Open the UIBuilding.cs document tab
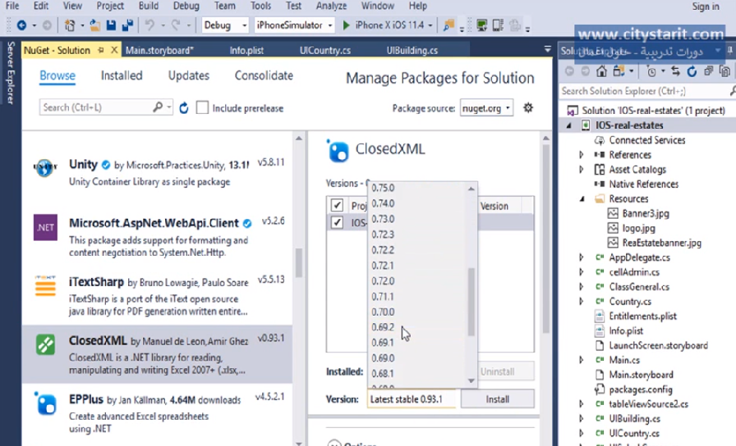The width and height of the screenshot is (736, 446). [x=412, y=50]
